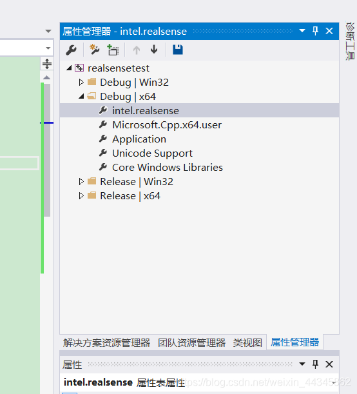This screenshot has width=357, height=394.
Task: Select the Core Windows Libraries sheet
Action: (167, 168)
